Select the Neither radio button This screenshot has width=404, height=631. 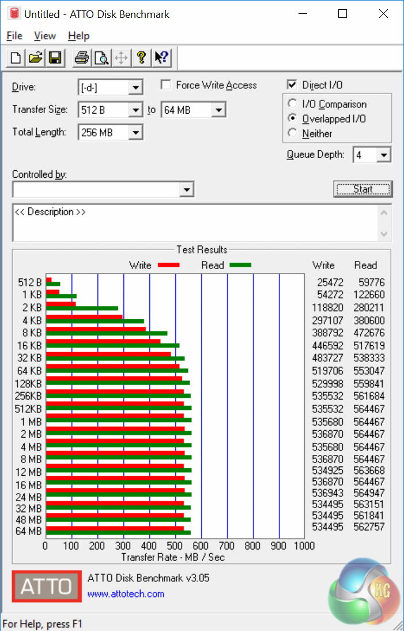point(292,133)
